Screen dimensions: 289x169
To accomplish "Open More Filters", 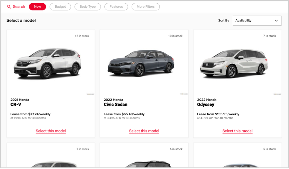I will [146, 7].
